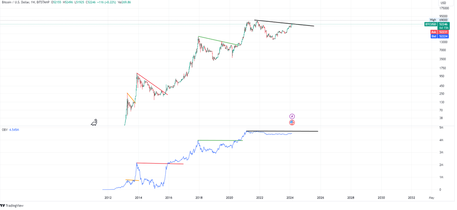Click the 2M level on the OBV axis
This screenshot has height=210, width=457.
coord(441,165)
